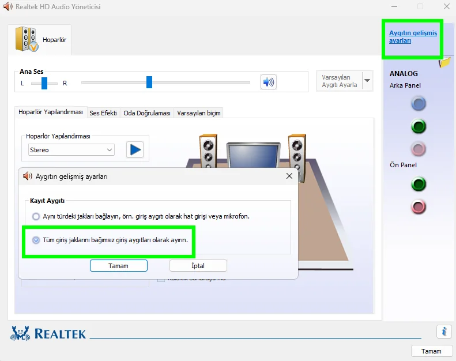Open the information button near Realtek logo

click(x=444, y=332)
